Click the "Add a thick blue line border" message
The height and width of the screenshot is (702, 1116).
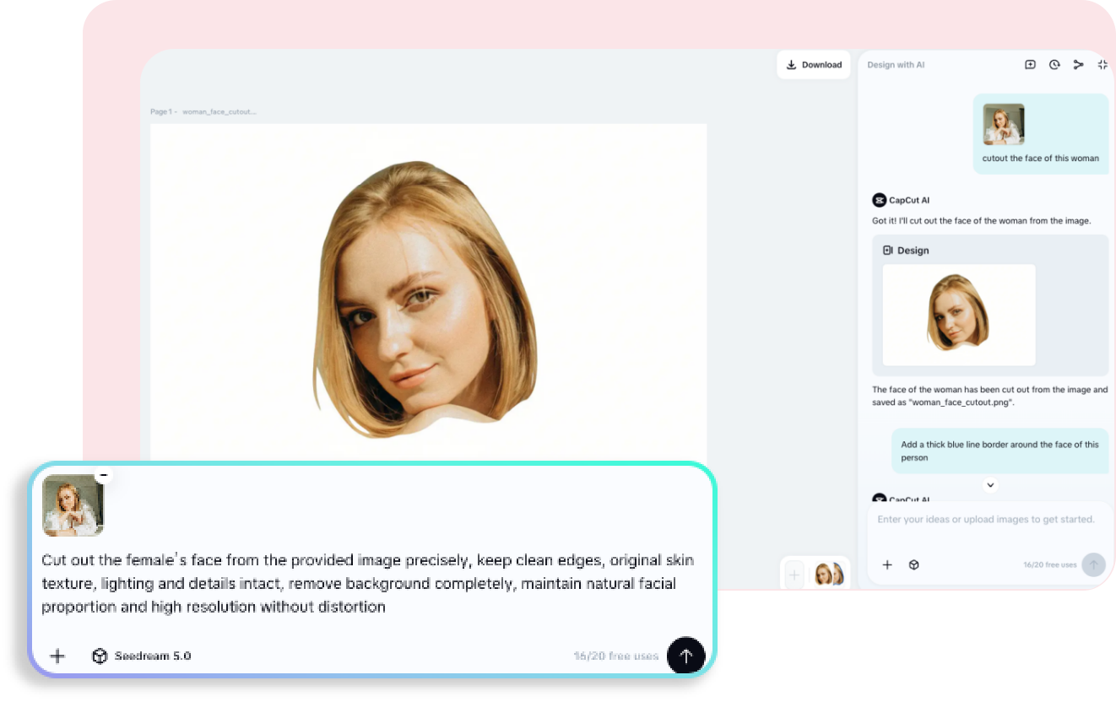coord(1000,451)
